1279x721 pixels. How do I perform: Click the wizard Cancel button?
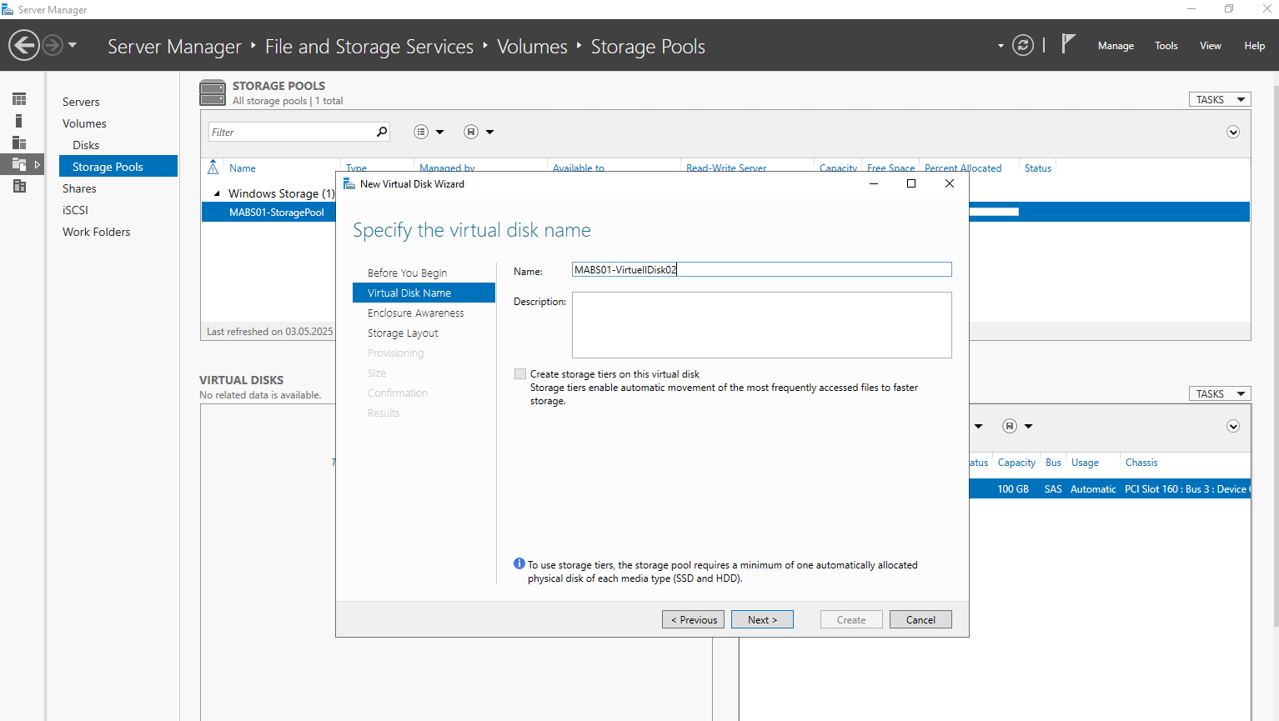click(x=920, y=619)
